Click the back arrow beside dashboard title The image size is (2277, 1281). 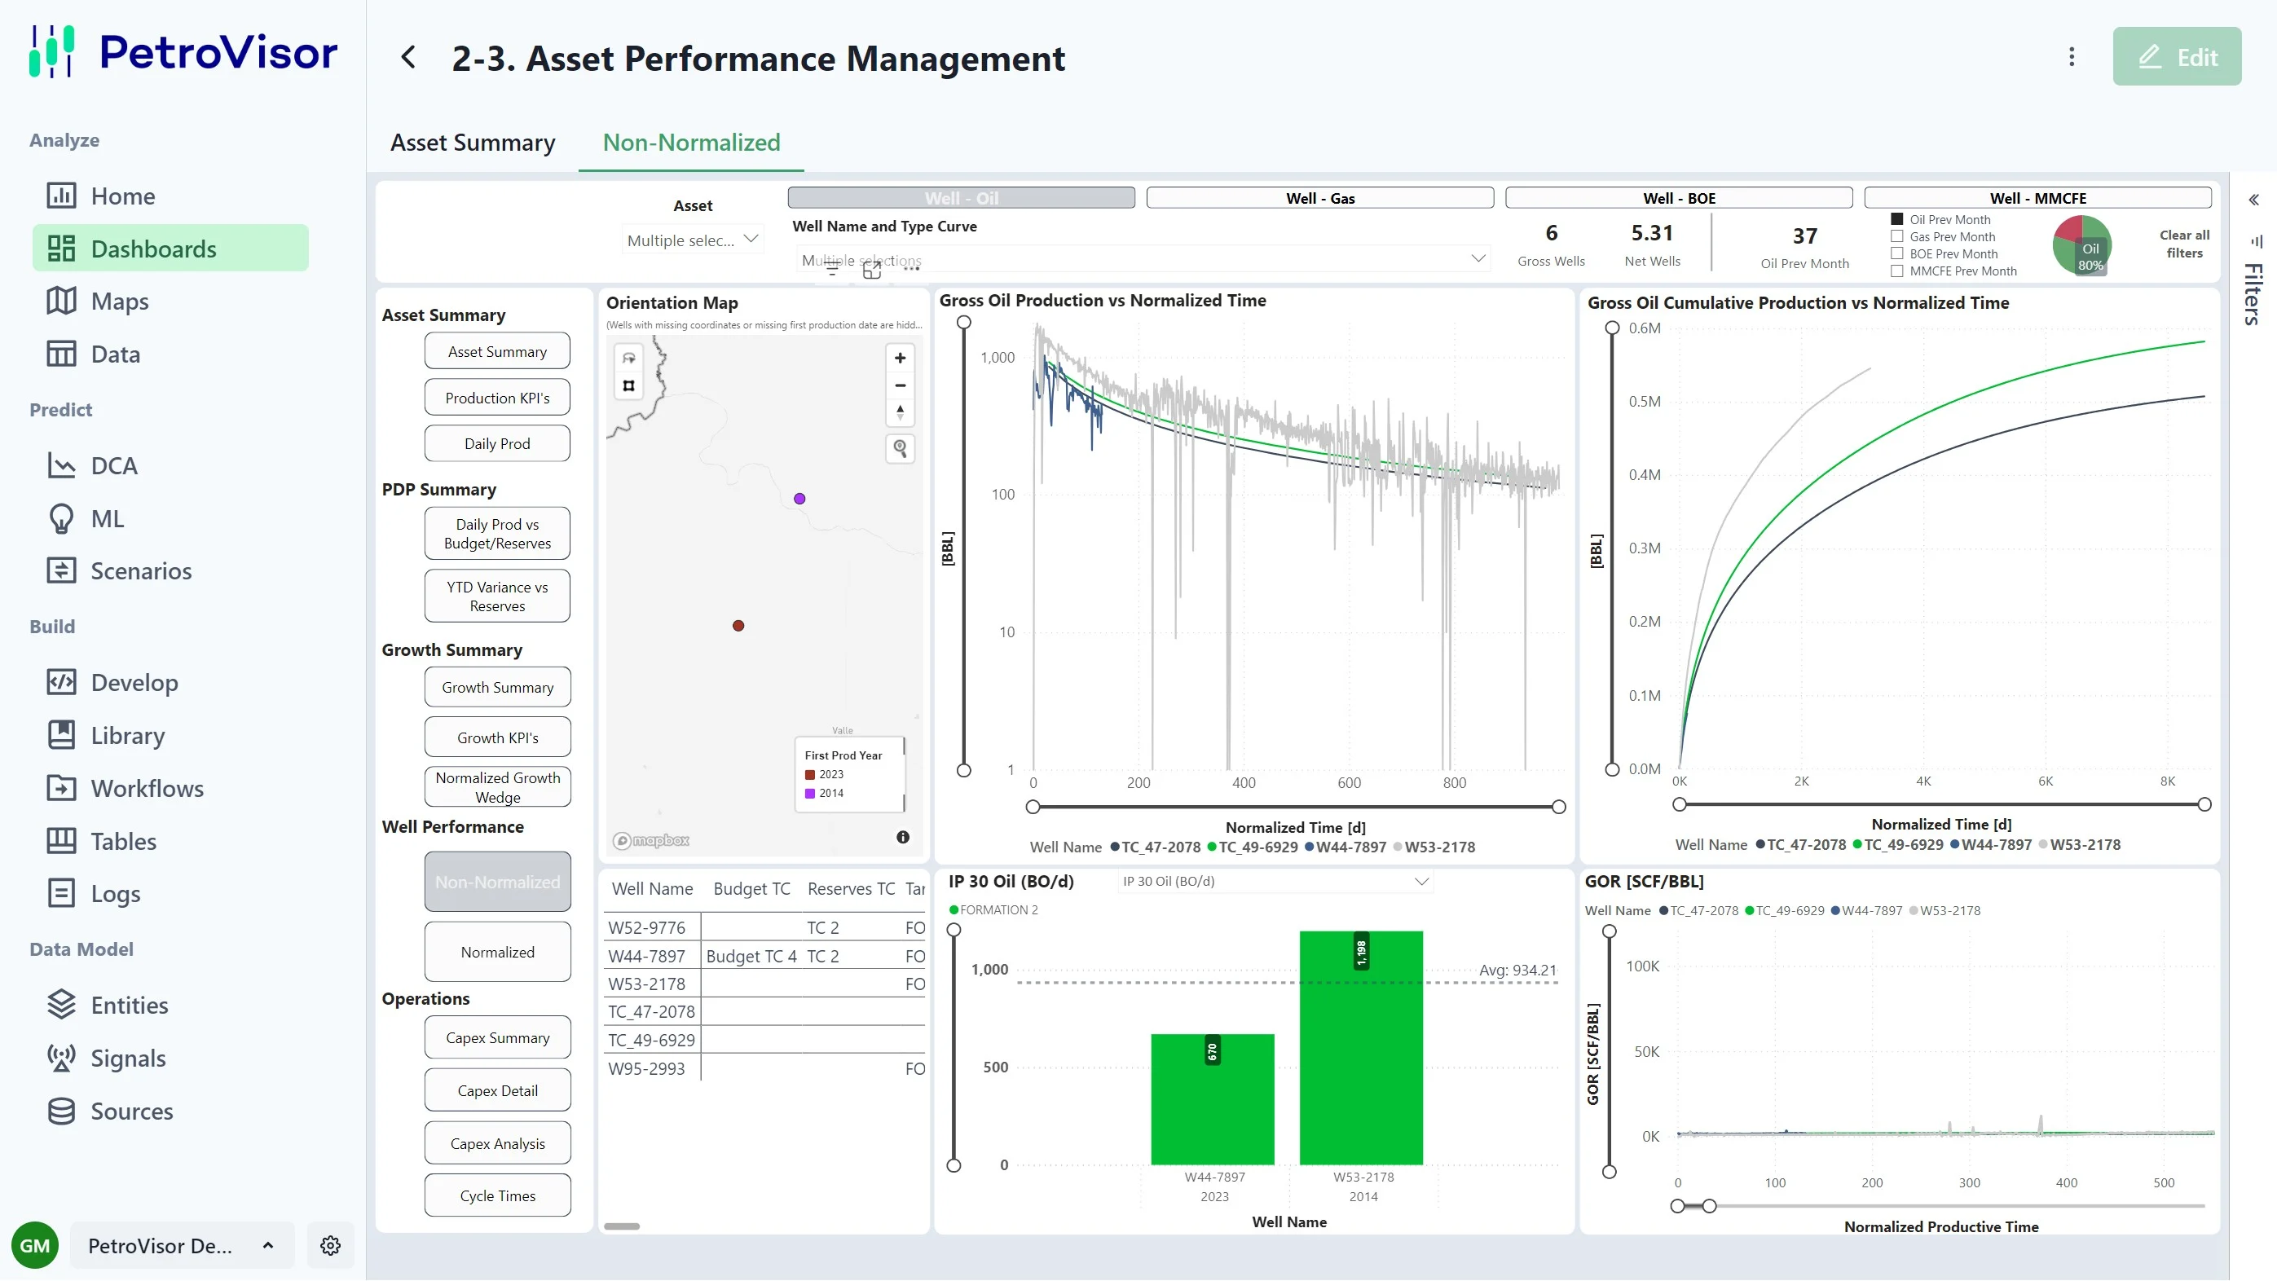click(x=407, y=59)
